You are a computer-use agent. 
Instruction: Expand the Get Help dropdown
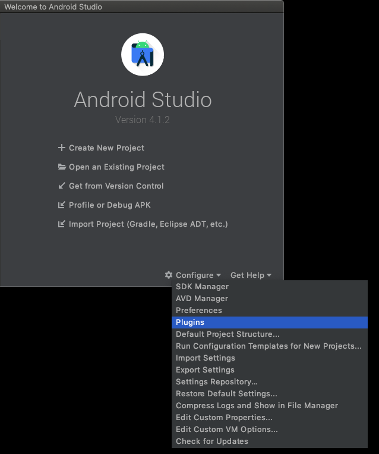251,275
